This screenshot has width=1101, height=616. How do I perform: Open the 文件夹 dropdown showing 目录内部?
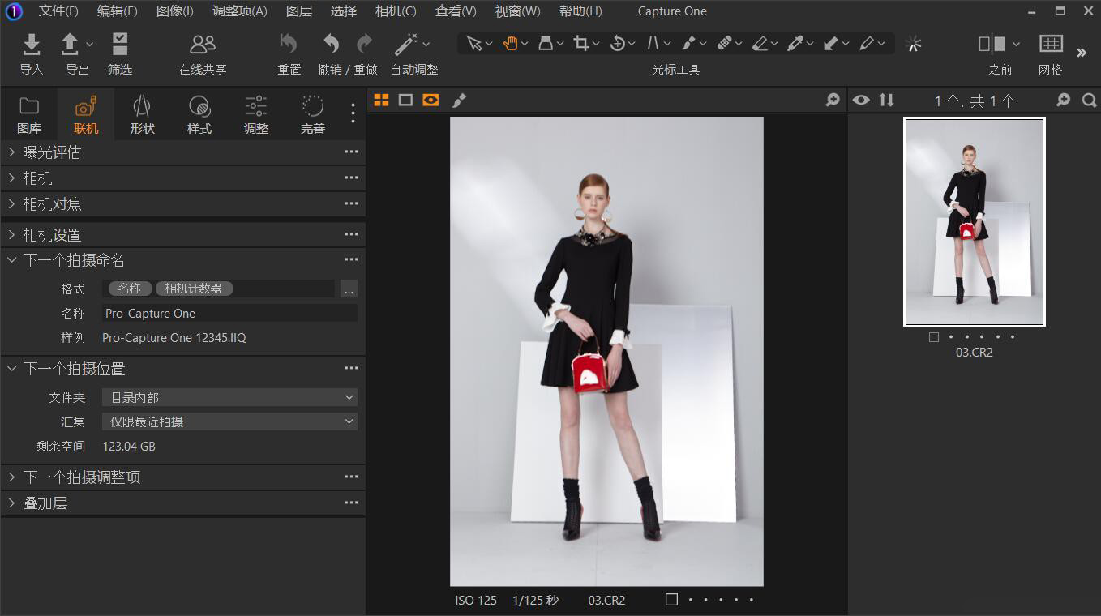point(229,397)
